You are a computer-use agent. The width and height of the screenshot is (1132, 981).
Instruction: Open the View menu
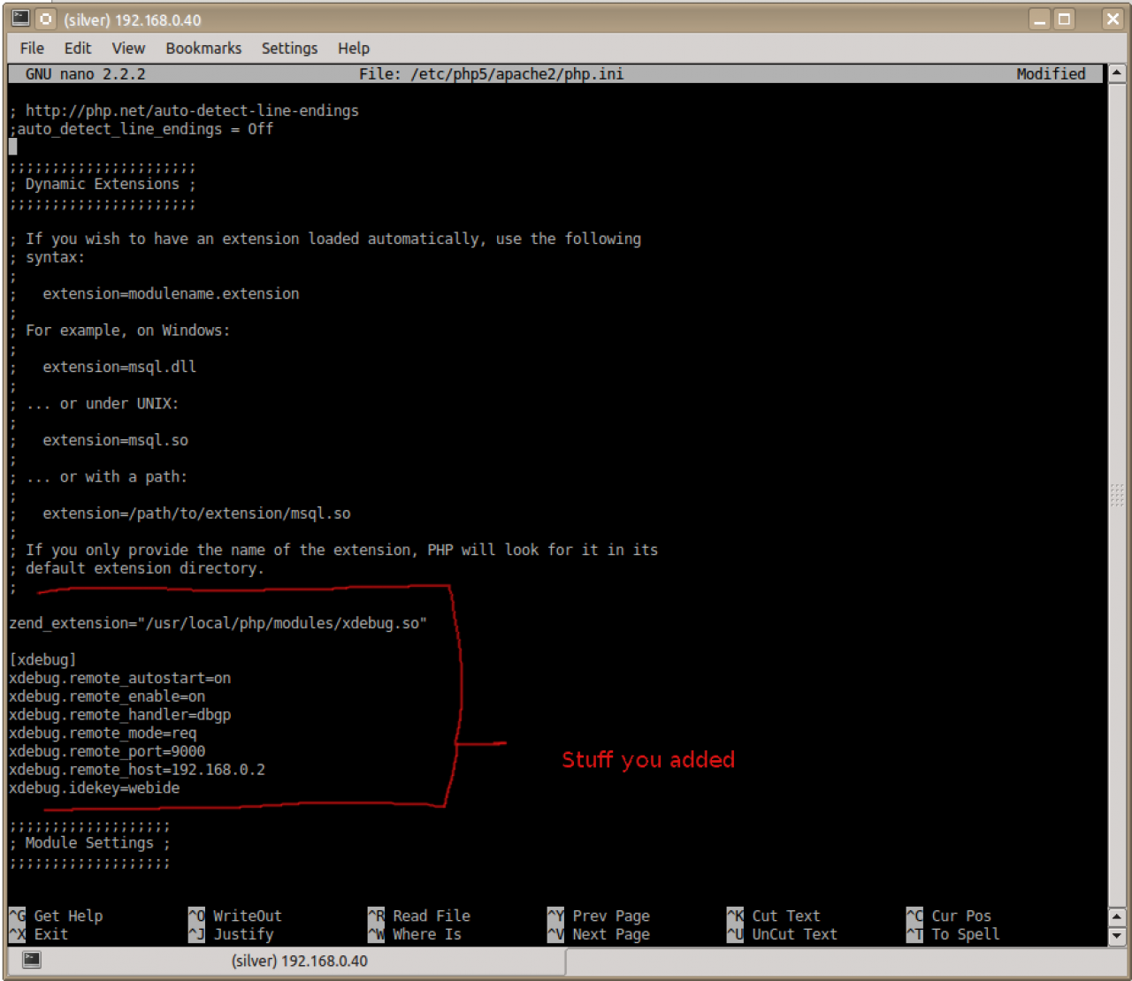coord(128,49)
